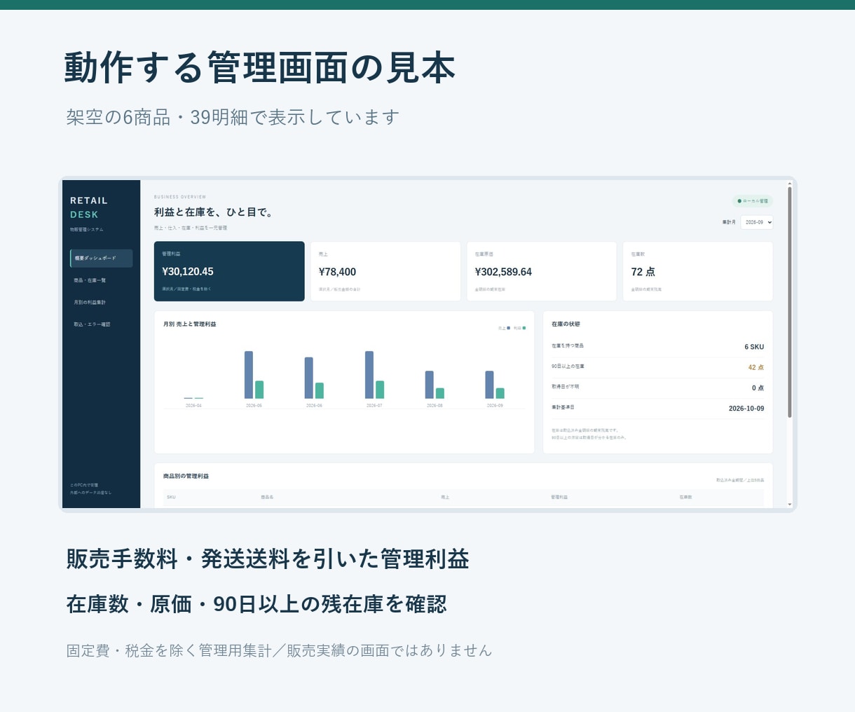Click the 商品別の管理利益 table heading
The width and height of the screenshot is (855, 712).
[186, 476]
